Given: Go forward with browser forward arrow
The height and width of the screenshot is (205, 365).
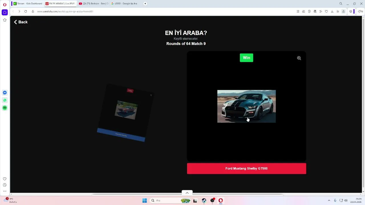Looking at the screenshot, I should tap(19, 11).
